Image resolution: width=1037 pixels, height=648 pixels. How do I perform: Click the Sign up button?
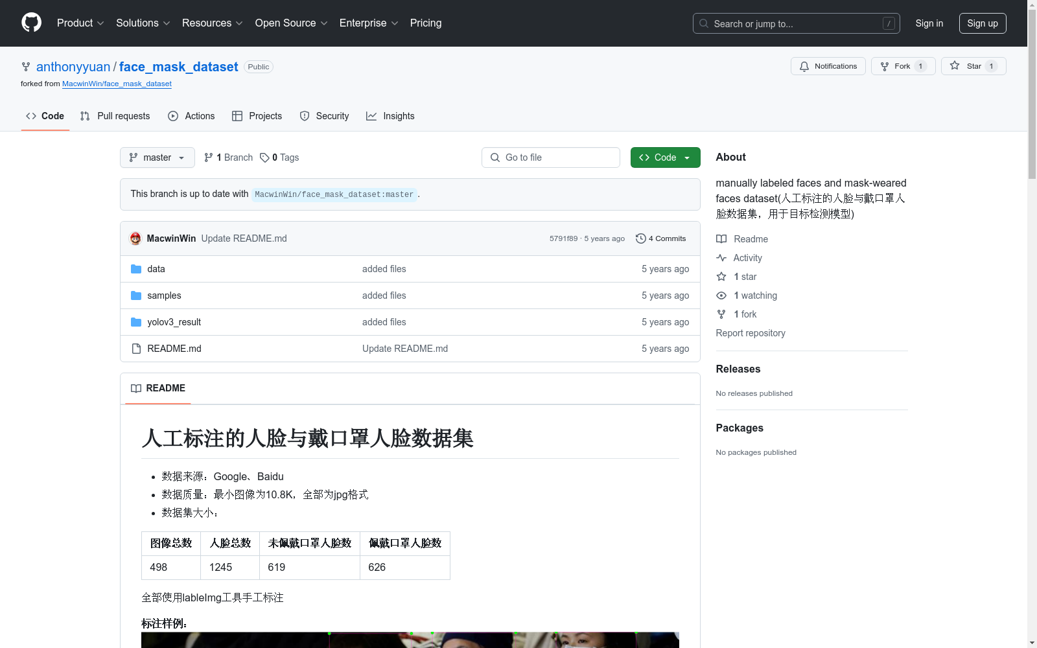tap(983, 23)
